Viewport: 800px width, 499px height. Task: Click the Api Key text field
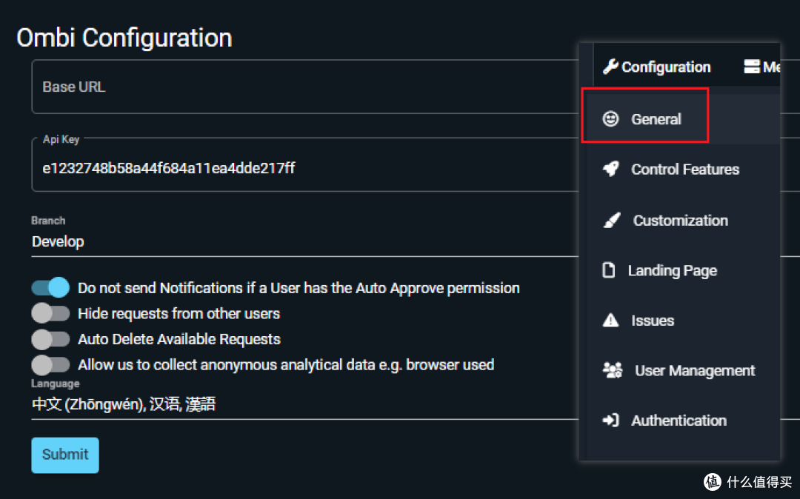[x=296, y=168]
